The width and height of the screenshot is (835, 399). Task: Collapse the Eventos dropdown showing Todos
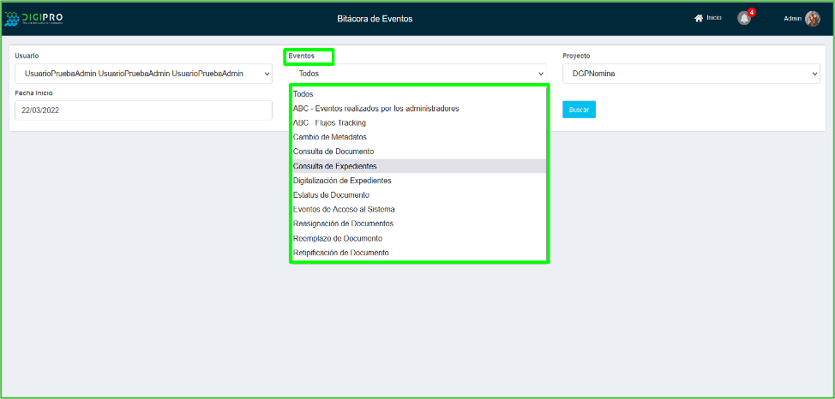click(x=417, y=74)
